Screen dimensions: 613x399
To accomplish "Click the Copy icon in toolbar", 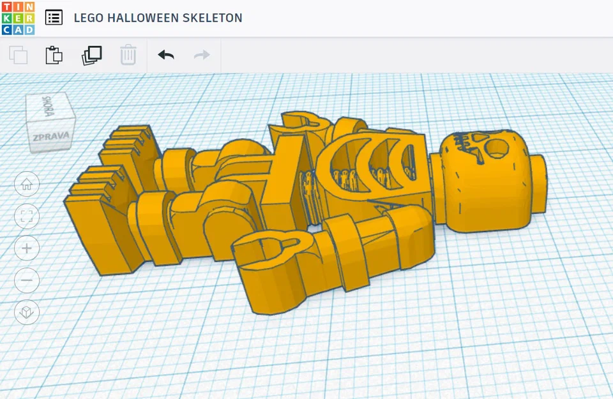I will [x=19, y=55].
